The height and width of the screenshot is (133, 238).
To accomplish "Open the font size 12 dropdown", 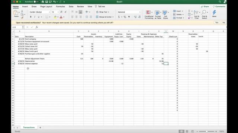I will (58, 12).
